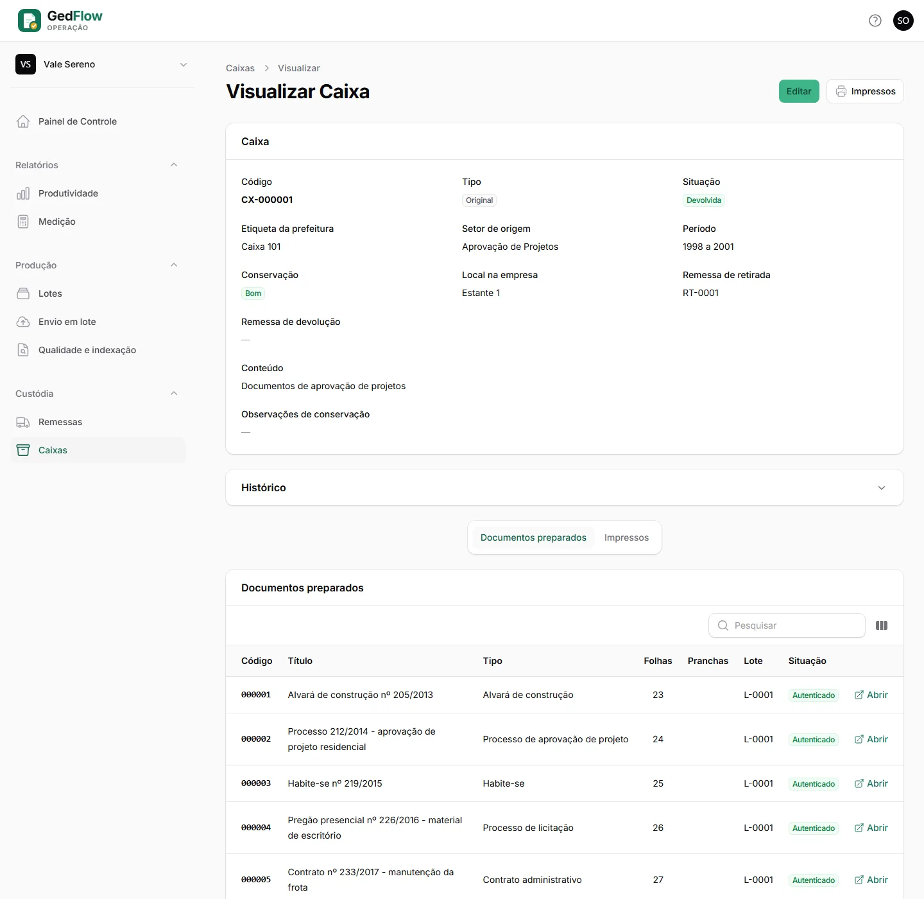Click the Devolvida status badge
Viewport: 924px width, 899px height.
click(704, 200)
